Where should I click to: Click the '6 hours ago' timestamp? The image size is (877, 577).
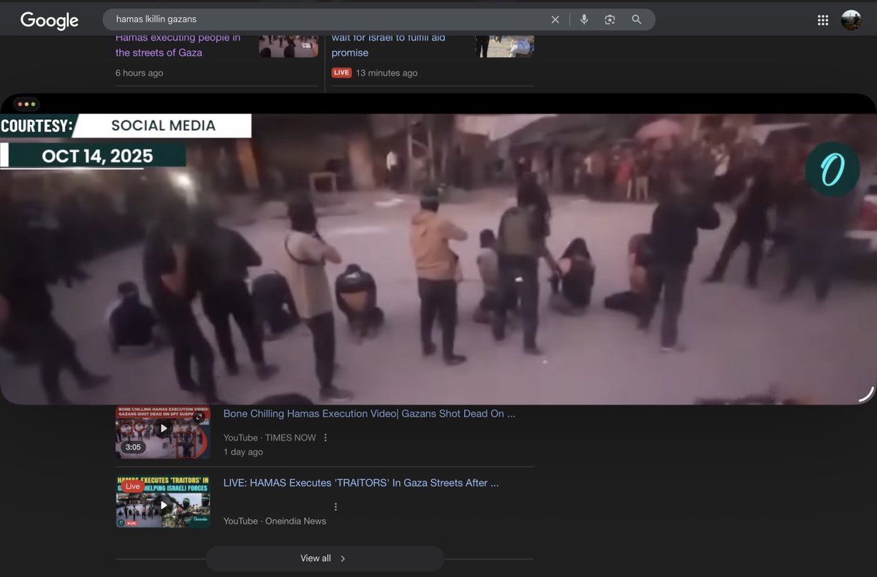[140, 73]
